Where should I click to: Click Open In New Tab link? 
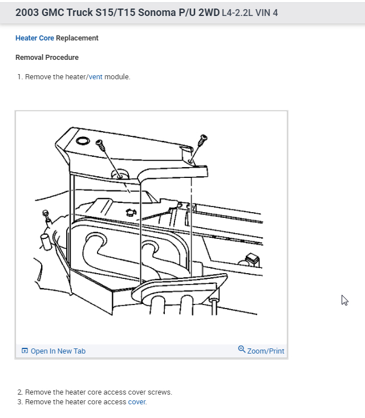[x=58, y=351]
